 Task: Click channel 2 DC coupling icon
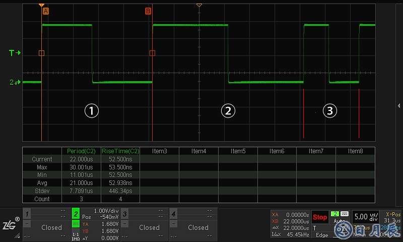click(x=76, y=224)
